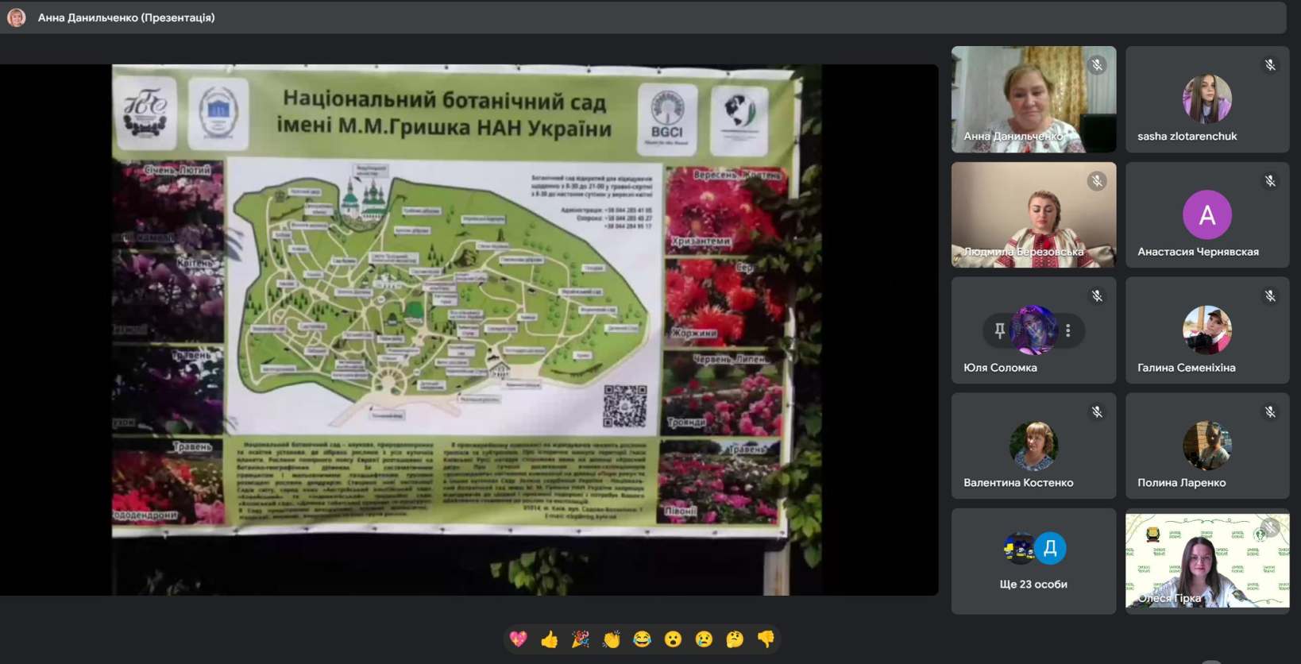This screenshot has width=1301, height=664.
Task: Send the thinking face reaction
Action: click(x=735, y=639)
